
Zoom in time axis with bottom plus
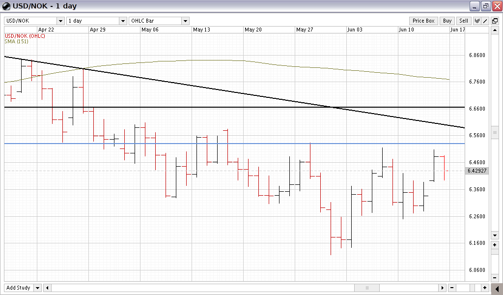click(x=485, y=288)
